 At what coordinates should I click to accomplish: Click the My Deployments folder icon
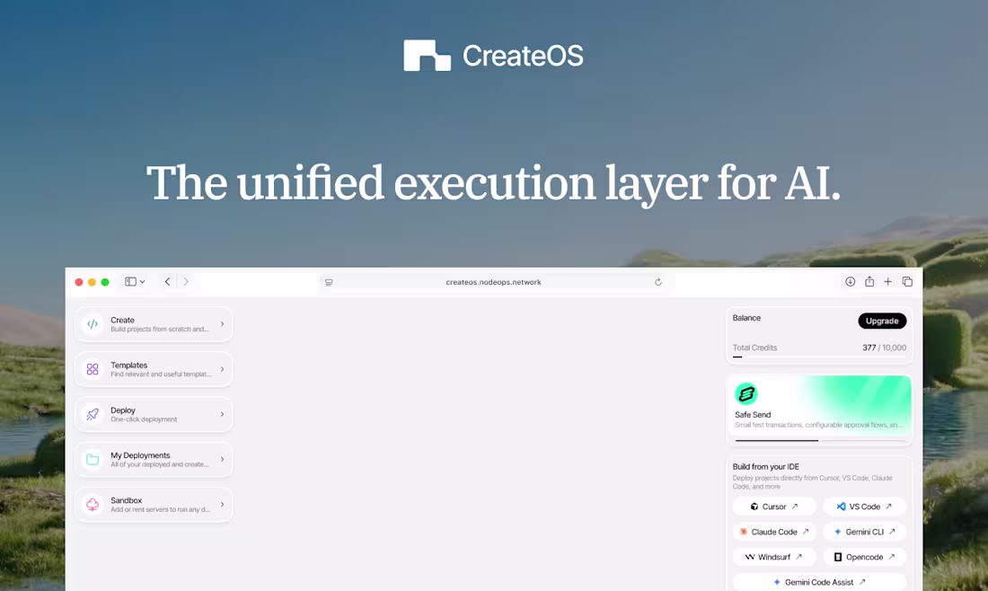click(x=93, y=459)
